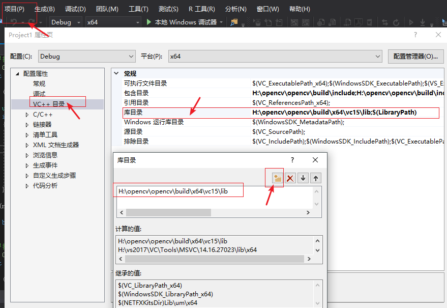The image size is (447, 308).
Task: Click the help question mark in 库目录 dialog
Action: (292, 160)
